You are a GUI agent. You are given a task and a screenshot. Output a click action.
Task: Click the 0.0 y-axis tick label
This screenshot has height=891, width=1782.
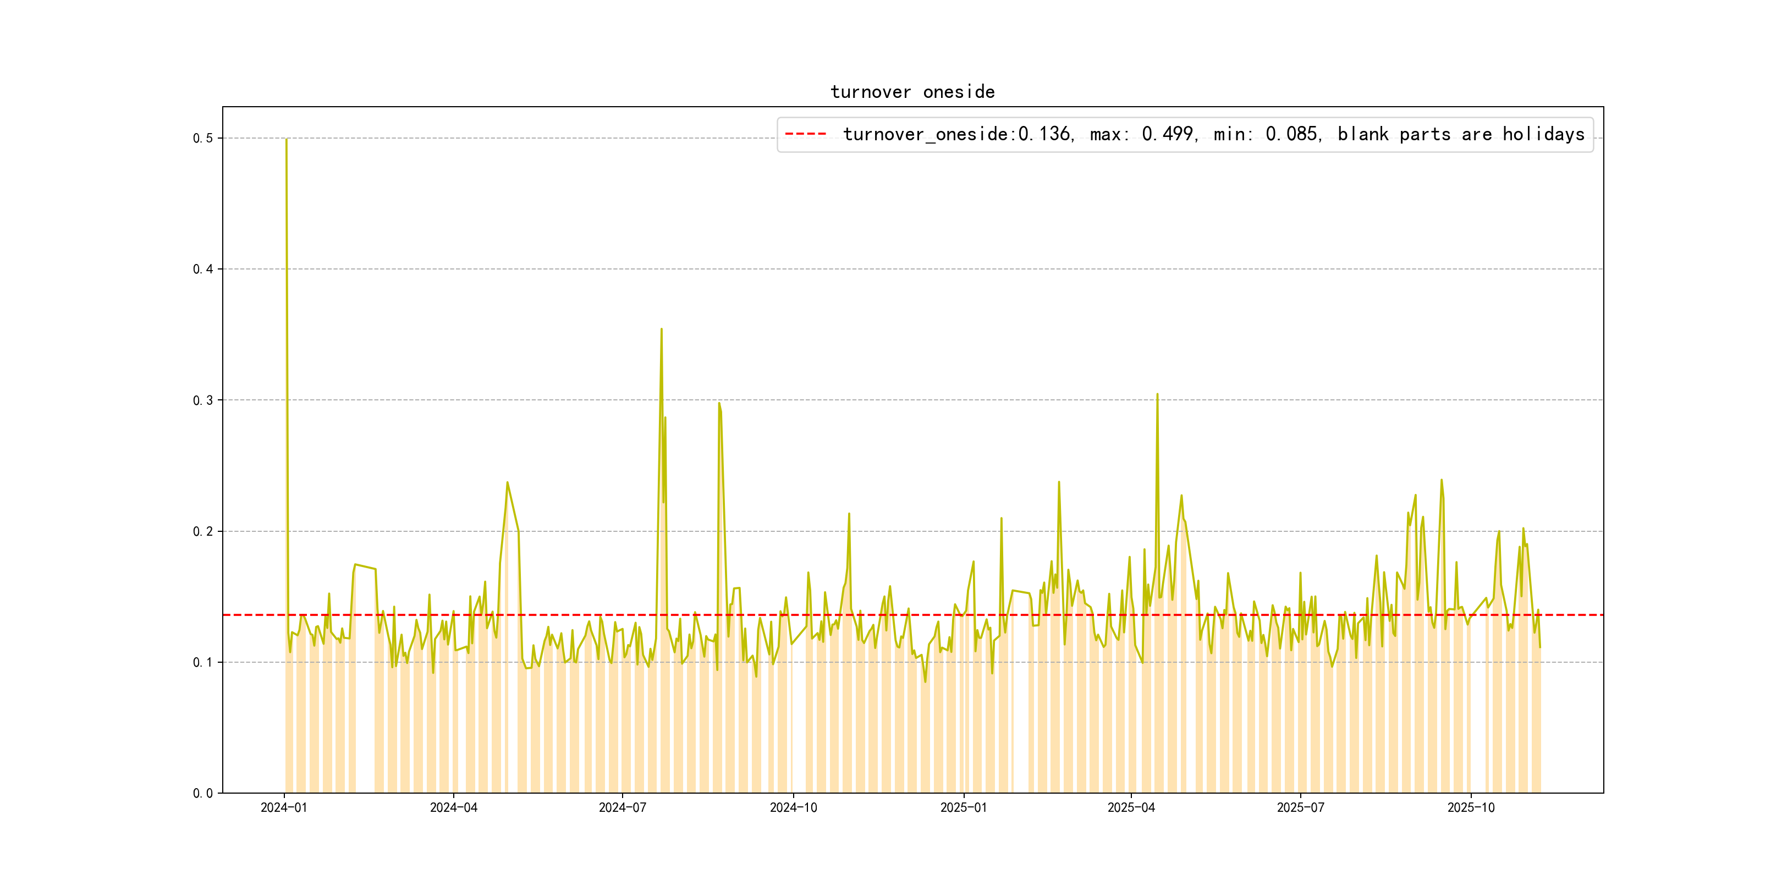203,794
